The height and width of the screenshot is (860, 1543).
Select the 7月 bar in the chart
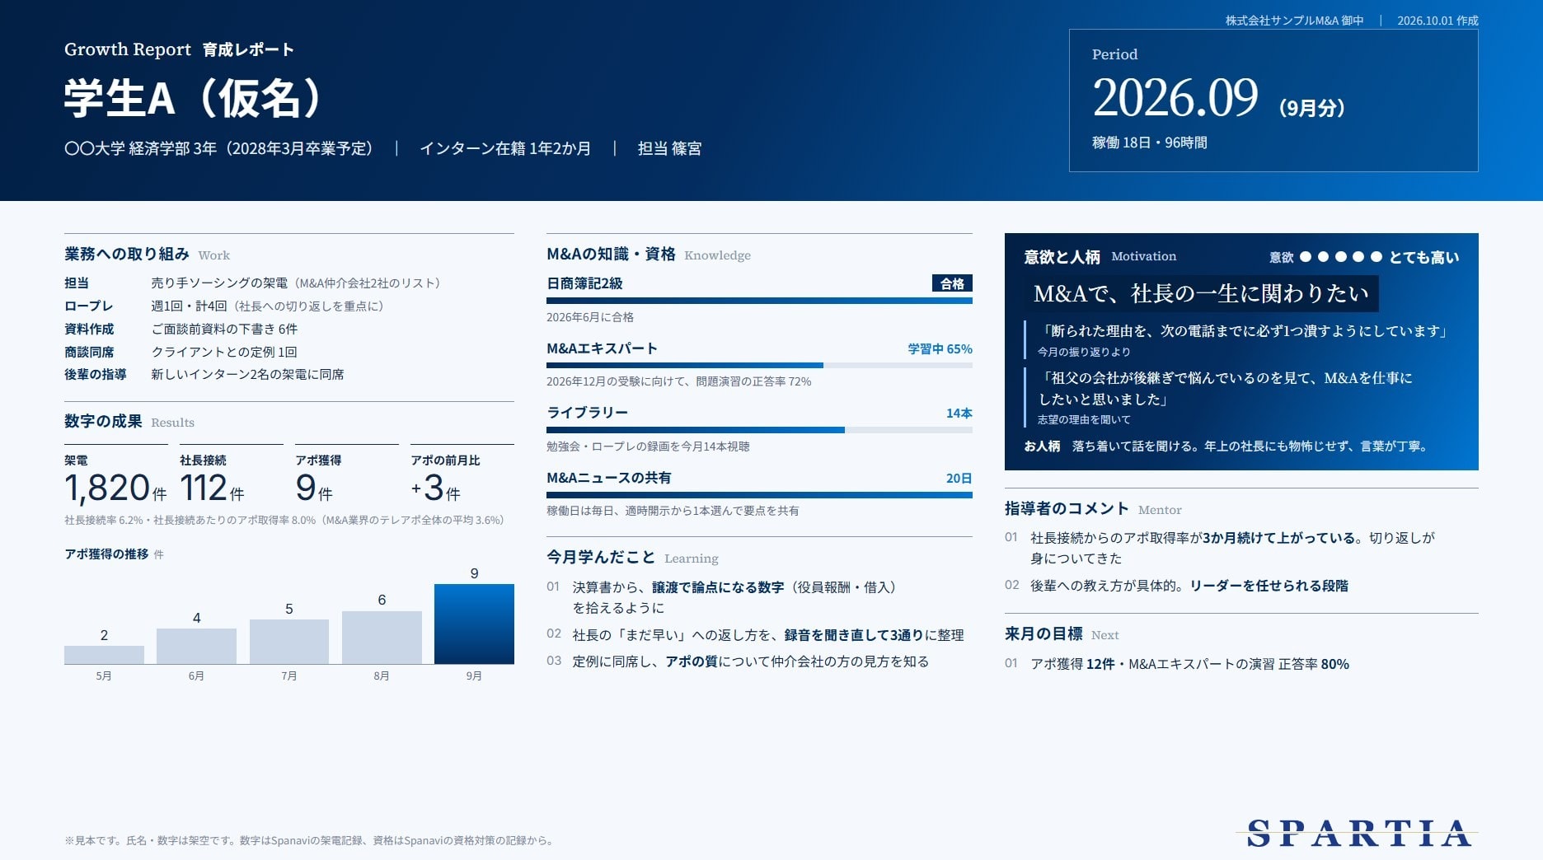289,642
